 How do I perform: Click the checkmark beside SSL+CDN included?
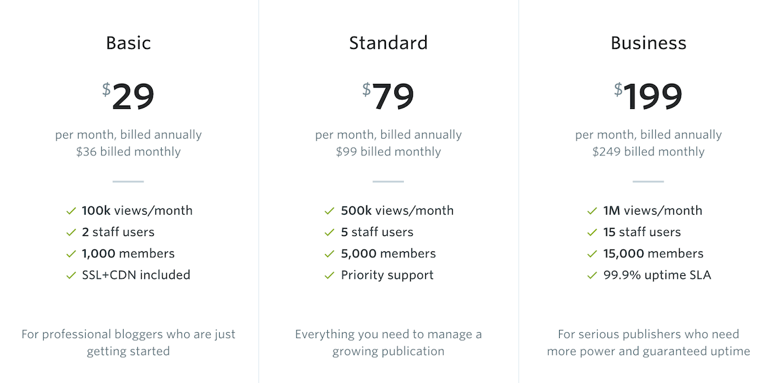point(71,275)
